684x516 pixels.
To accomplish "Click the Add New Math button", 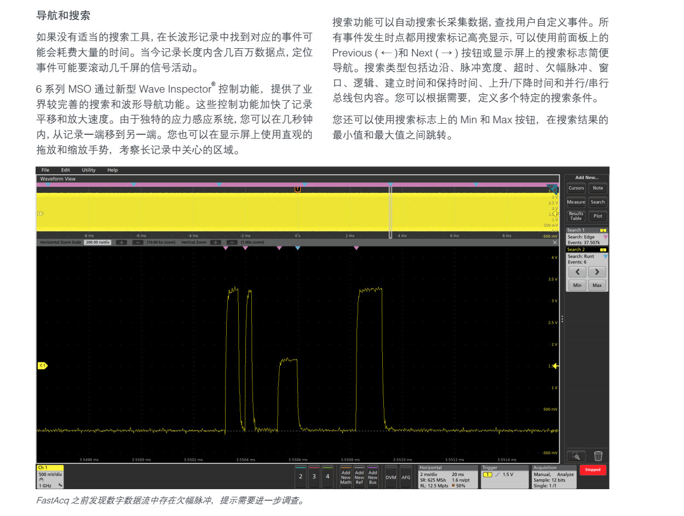I will pos(346,477).
